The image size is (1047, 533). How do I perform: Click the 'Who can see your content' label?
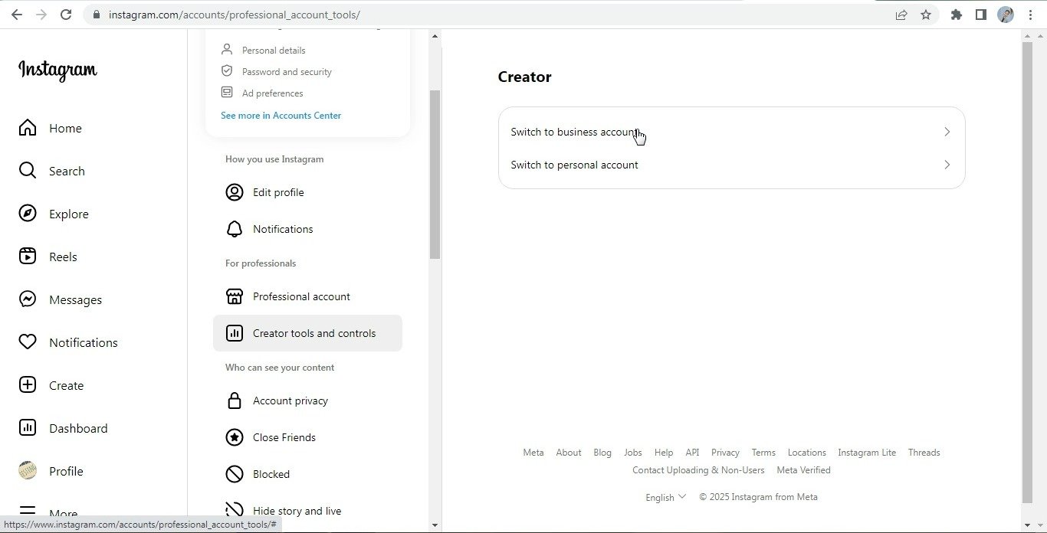[280, 368]
